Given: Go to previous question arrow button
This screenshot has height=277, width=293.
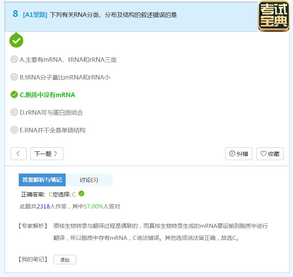Looking at the screenshot, I should click(18, 154).
